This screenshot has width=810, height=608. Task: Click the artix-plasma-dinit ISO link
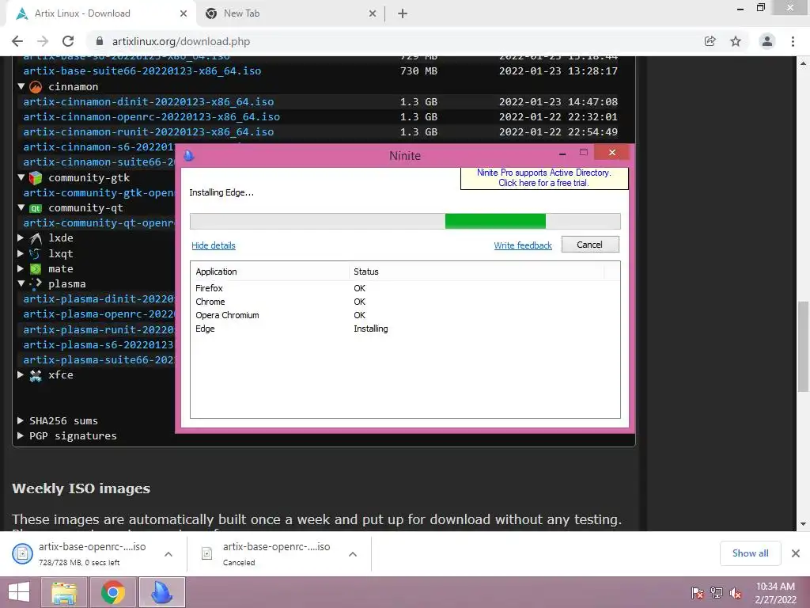coord(99,298)
